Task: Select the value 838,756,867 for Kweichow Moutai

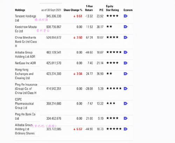Action: 54,27
